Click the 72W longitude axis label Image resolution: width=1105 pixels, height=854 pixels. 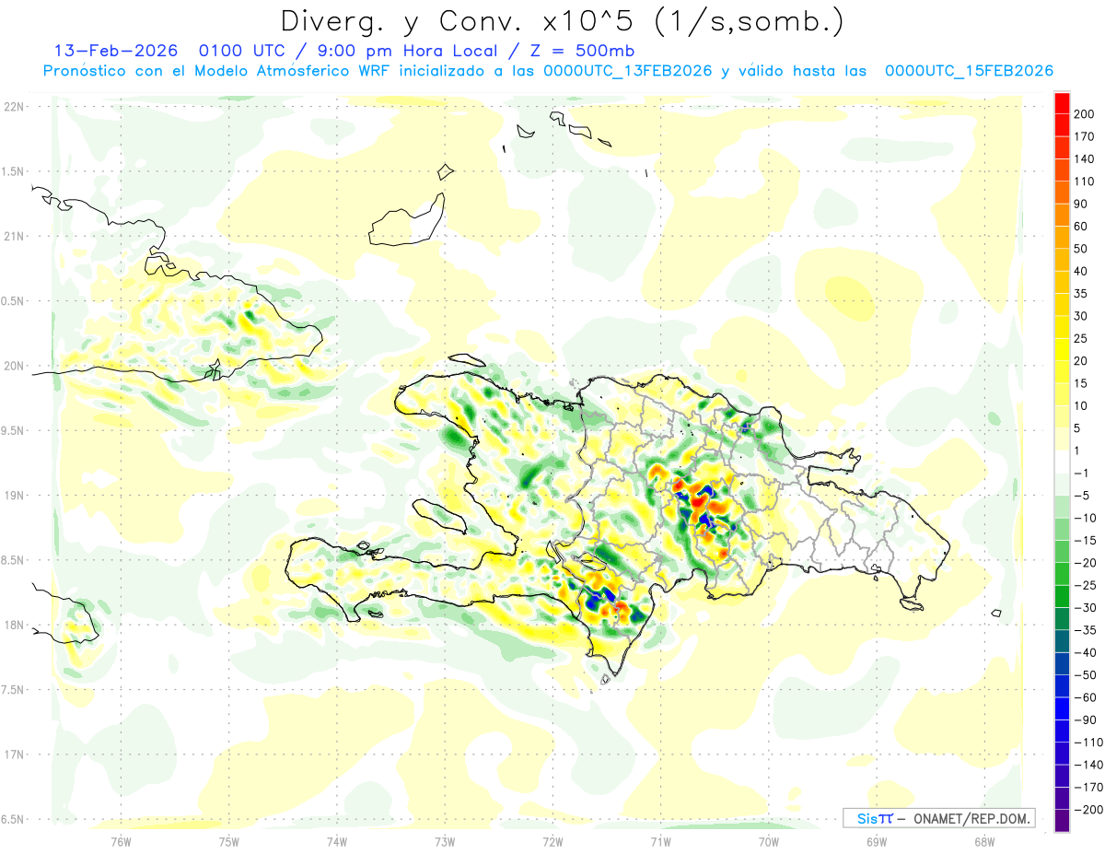(552, 840)
